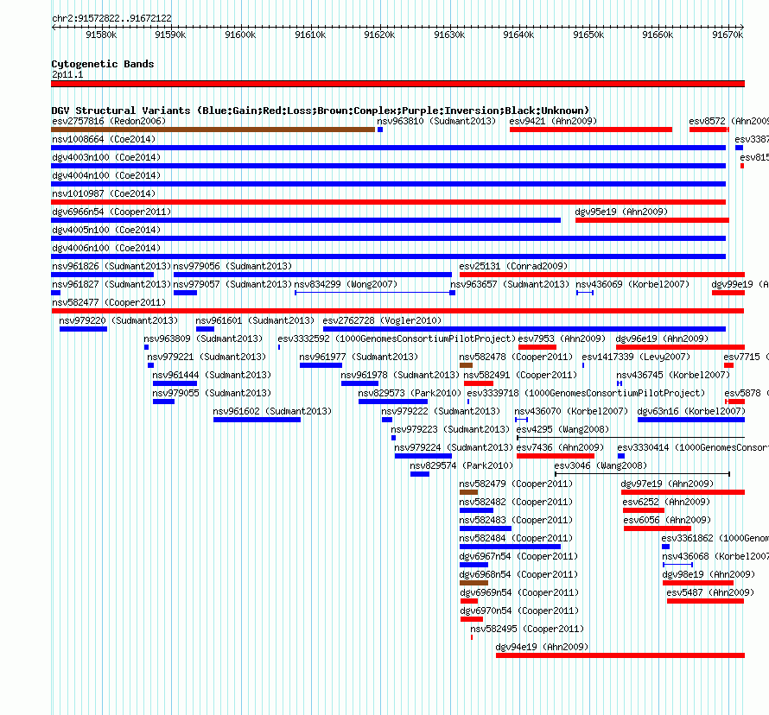Screen dimensions: 769x715
Task: Select the nsv582491 (Cooper2011) label
Action: pos(520,375)
